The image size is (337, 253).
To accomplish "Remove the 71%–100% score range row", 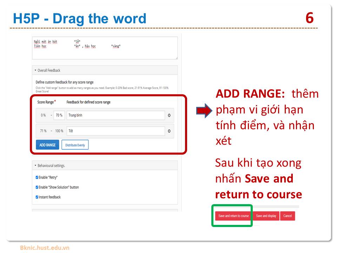I will click(x=169, y=131).
